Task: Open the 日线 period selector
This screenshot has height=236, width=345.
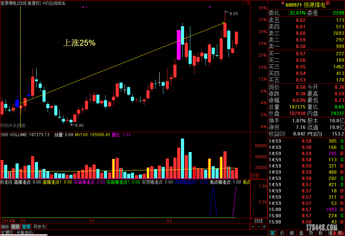Action: click(x=258, y=221)
